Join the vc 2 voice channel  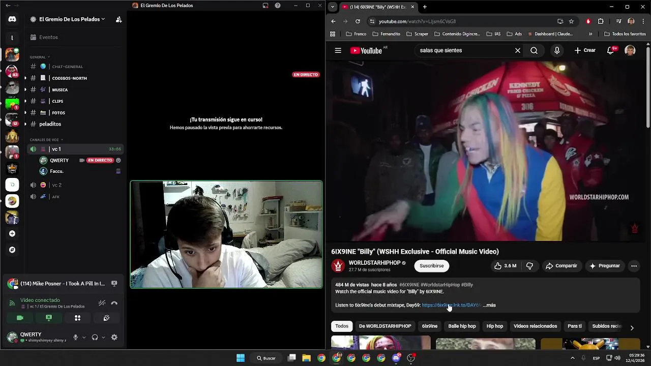pyautogui.click(x=75, y=185)
